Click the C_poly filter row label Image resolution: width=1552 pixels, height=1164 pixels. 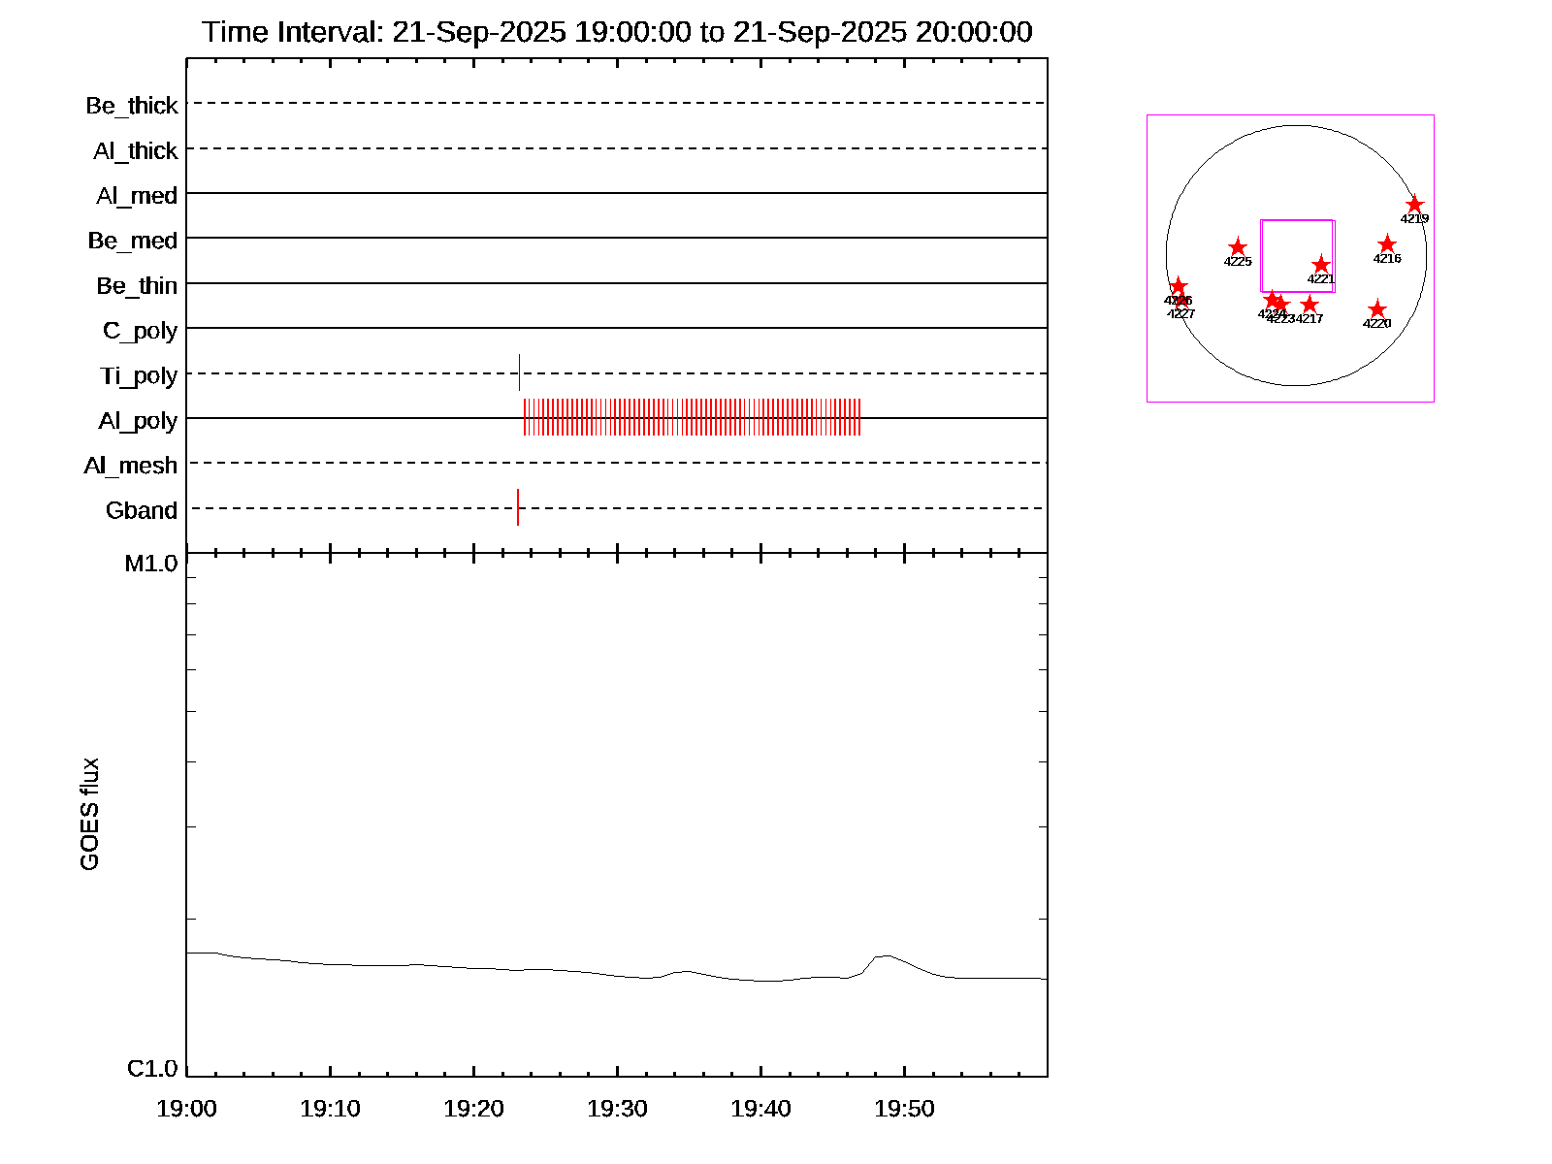point(141,331)
